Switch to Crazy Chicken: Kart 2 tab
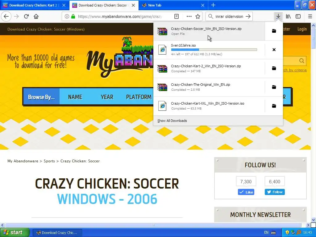This screenshot has width=316, height=237. pos(35,5)
